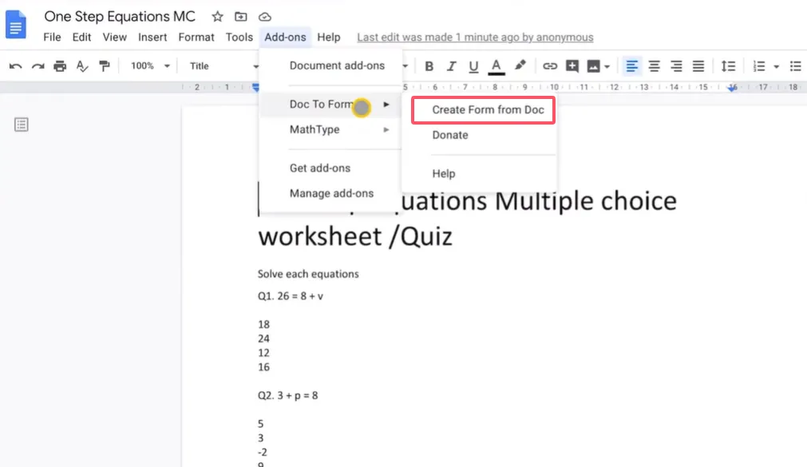
Task: Open the 100% zoom dropdown
Action: coord(150,66)
